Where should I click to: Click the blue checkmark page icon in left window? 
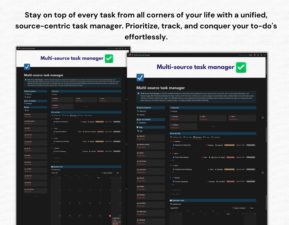coord(27,67)
